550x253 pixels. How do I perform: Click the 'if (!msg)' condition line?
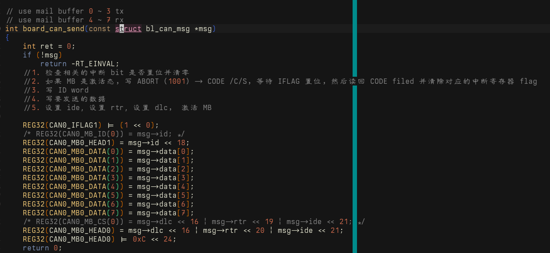(x=42, y=55)
